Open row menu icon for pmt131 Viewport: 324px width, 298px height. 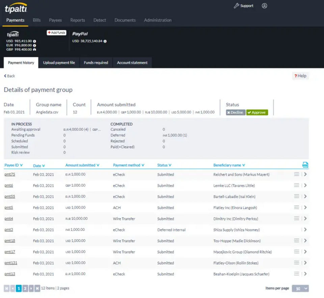pos(297,263)
